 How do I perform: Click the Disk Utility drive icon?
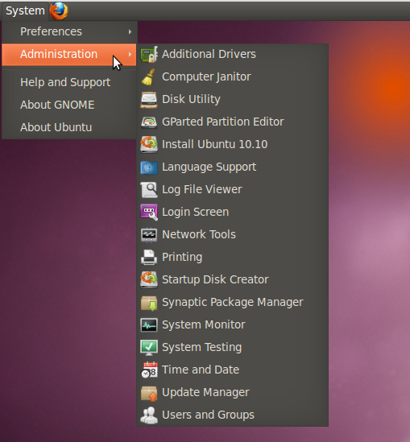click(x=149, y=99)
